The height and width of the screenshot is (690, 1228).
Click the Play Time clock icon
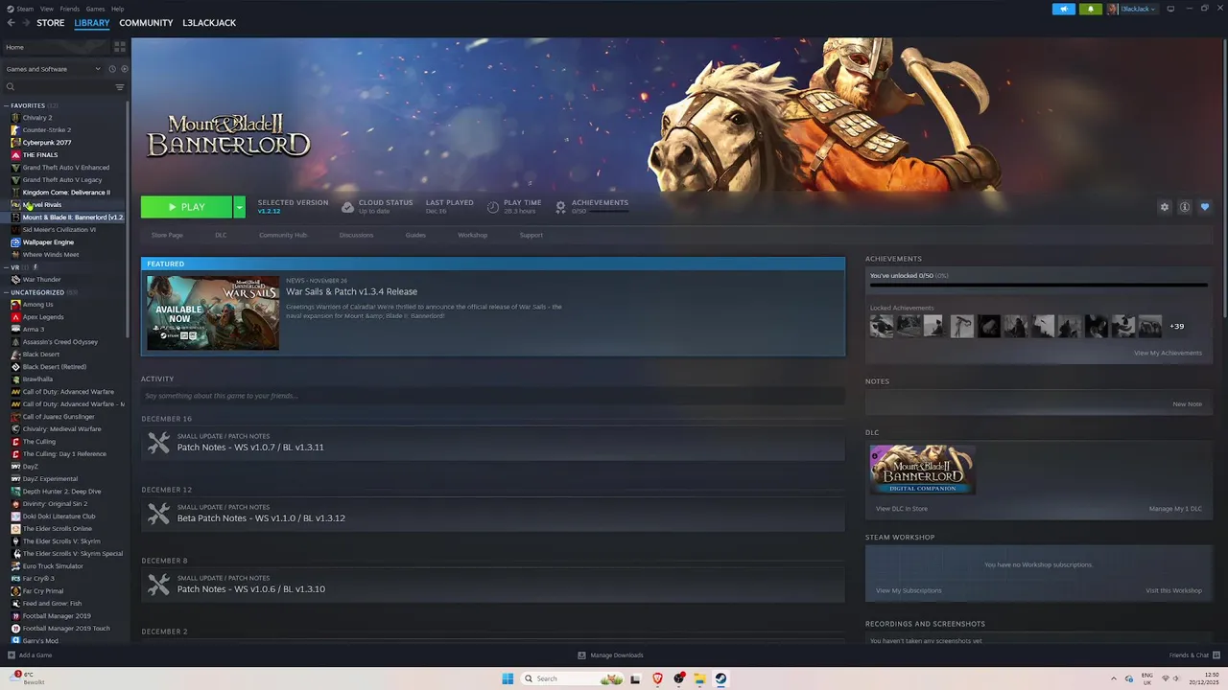click(493, 207)
